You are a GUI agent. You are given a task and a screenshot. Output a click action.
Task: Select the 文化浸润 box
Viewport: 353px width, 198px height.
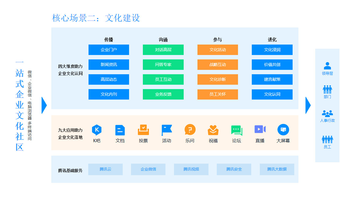272,50
